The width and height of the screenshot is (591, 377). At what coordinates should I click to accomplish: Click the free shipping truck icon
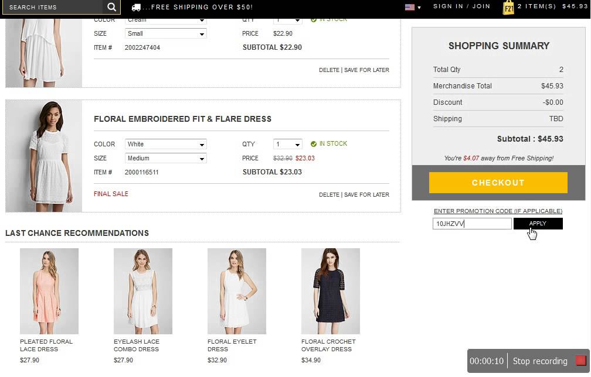pyautogui.click(x=136, y=7)
